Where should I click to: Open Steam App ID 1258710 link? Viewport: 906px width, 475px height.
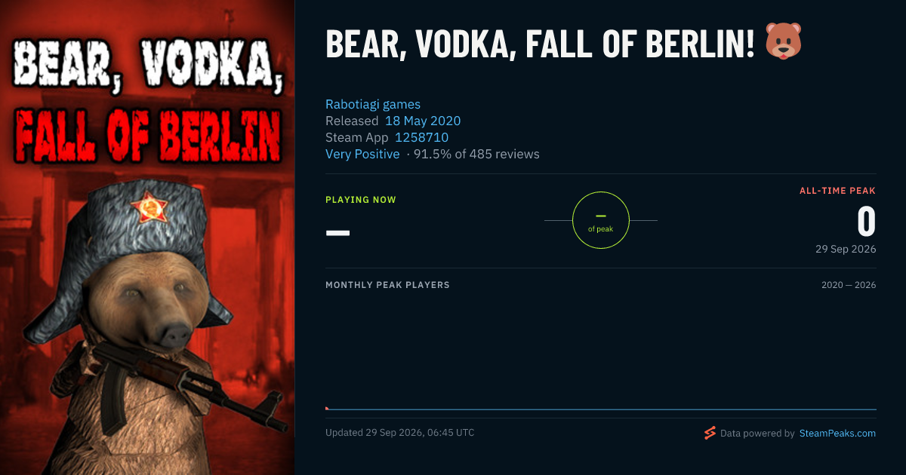[x=422, y=137]
